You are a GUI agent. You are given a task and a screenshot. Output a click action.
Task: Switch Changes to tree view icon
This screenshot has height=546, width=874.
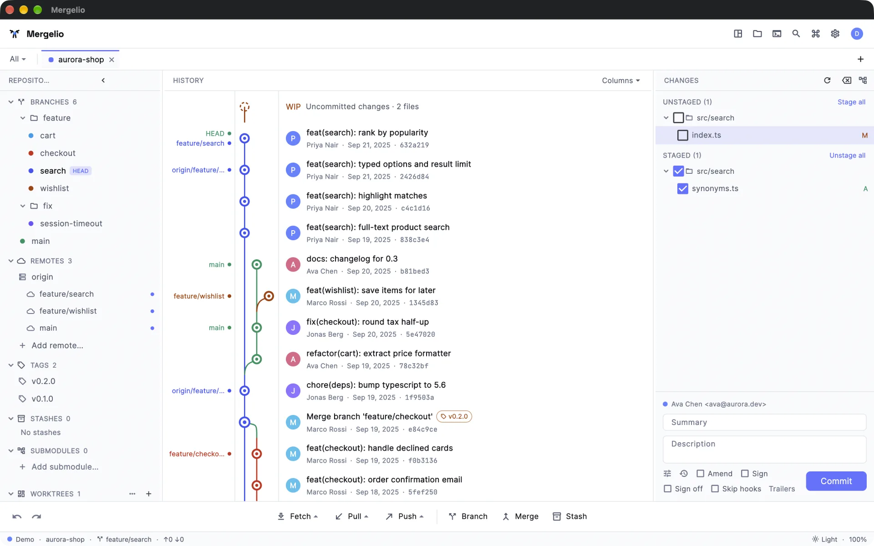(x=863, y=81)
